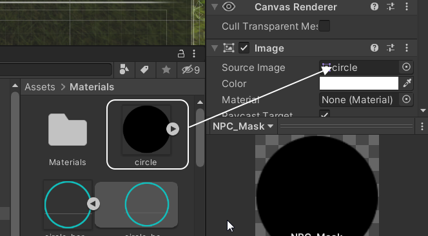Open Image component more options menu
Screen dimensions: 428x236
[407, 48]
